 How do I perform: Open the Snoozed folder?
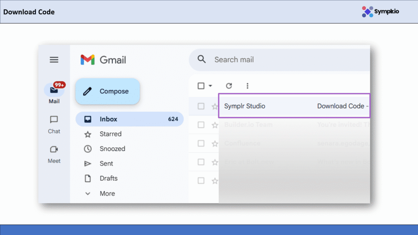112,149
